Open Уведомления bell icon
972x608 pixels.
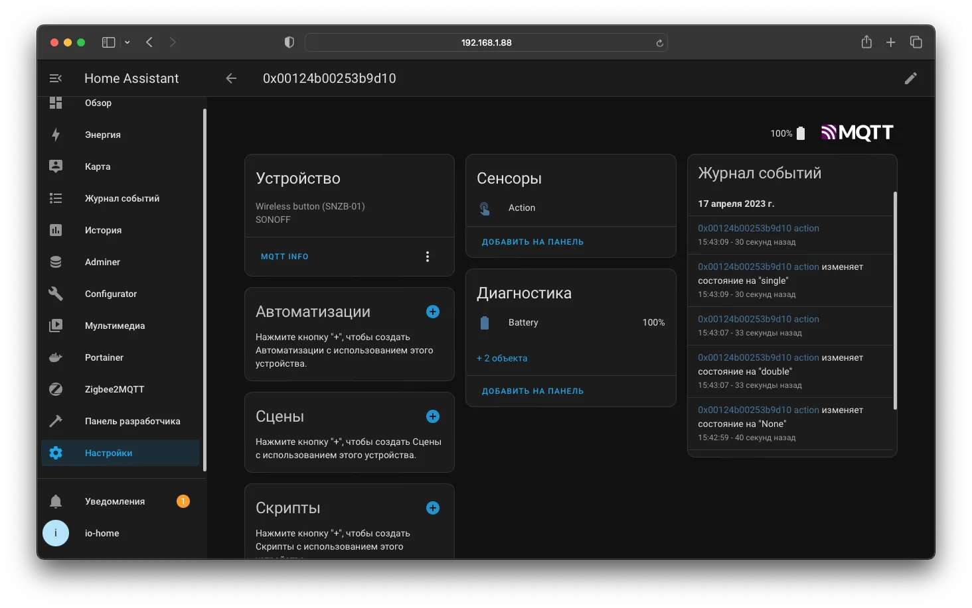tap(56, 501)
